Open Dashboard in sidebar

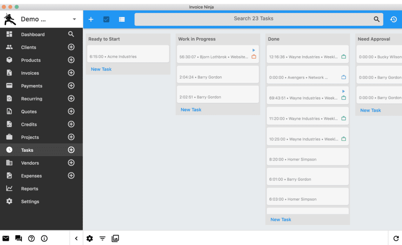tap(33, 35)
